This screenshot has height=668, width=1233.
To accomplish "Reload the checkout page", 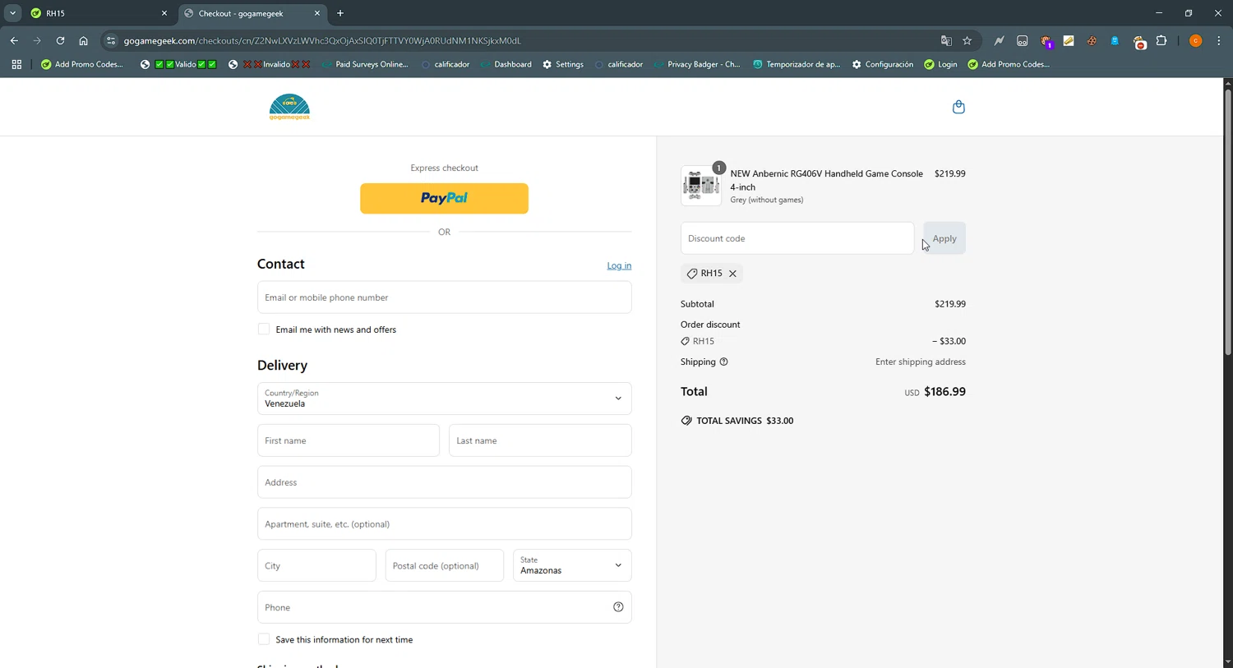I will click(x=60, y=40).
